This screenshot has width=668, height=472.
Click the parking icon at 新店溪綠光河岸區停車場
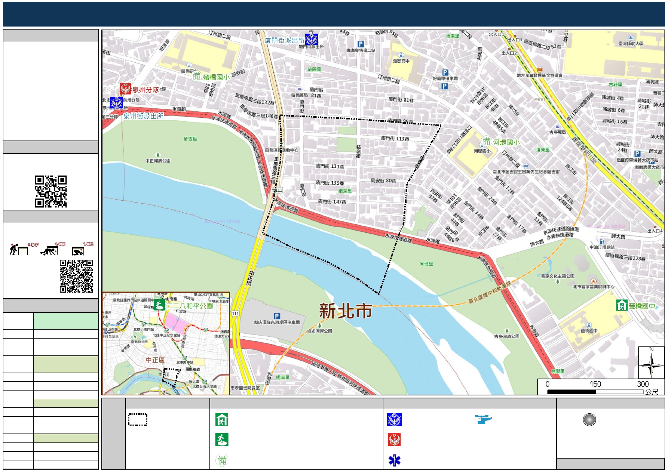click(277, 316)
